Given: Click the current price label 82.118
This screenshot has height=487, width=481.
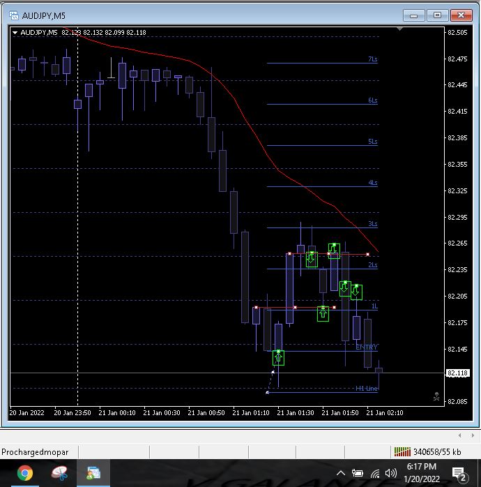Looking at the screenshot, I should [458, 373].
